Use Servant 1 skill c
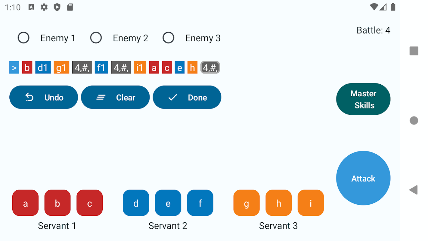428x241 pixels. tap(90, 203)
